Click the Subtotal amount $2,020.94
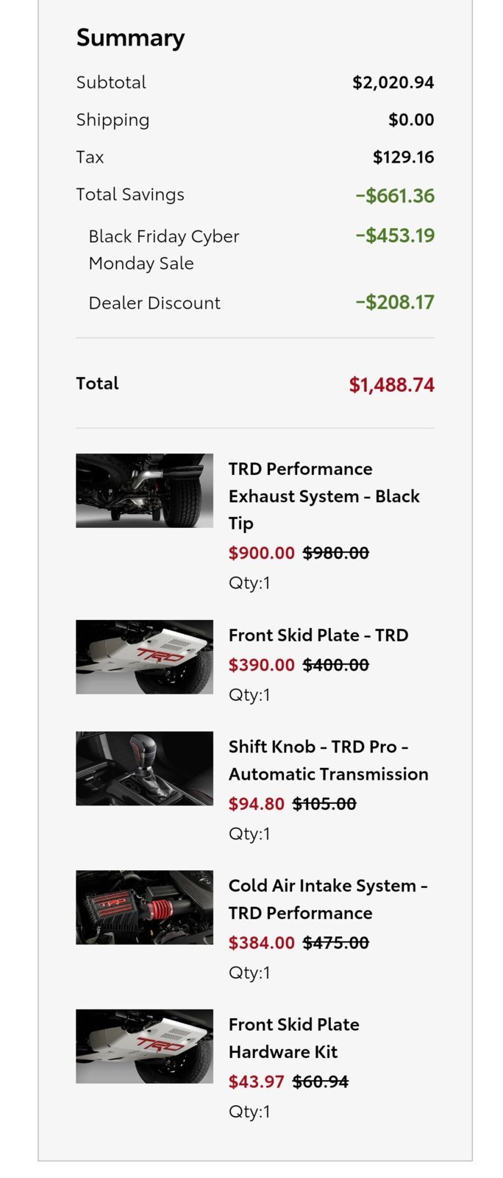This screenshot has width=503, height=1178. click(393, 82)
